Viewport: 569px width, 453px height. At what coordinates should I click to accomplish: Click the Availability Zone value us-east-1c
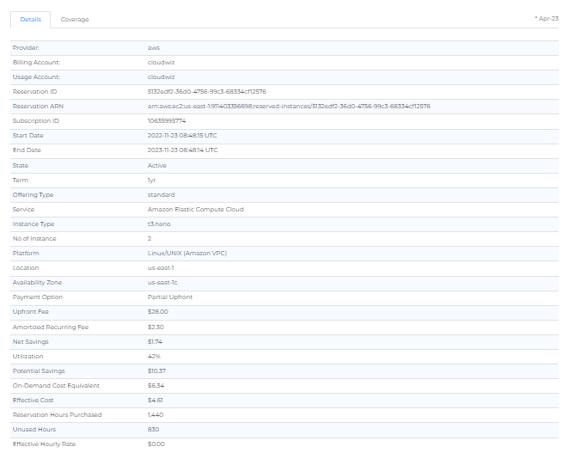click(x=163, y=282)
